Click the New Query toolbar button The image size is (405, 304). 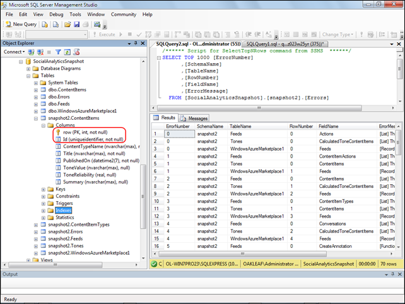pyautogui.click(x=21, y=24)
